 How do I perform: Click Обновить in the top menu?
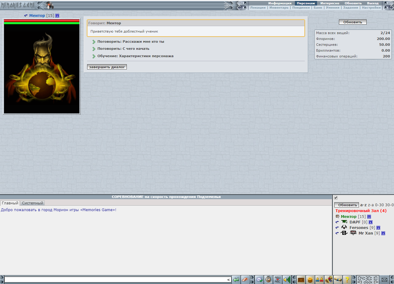tap(353, 3)
